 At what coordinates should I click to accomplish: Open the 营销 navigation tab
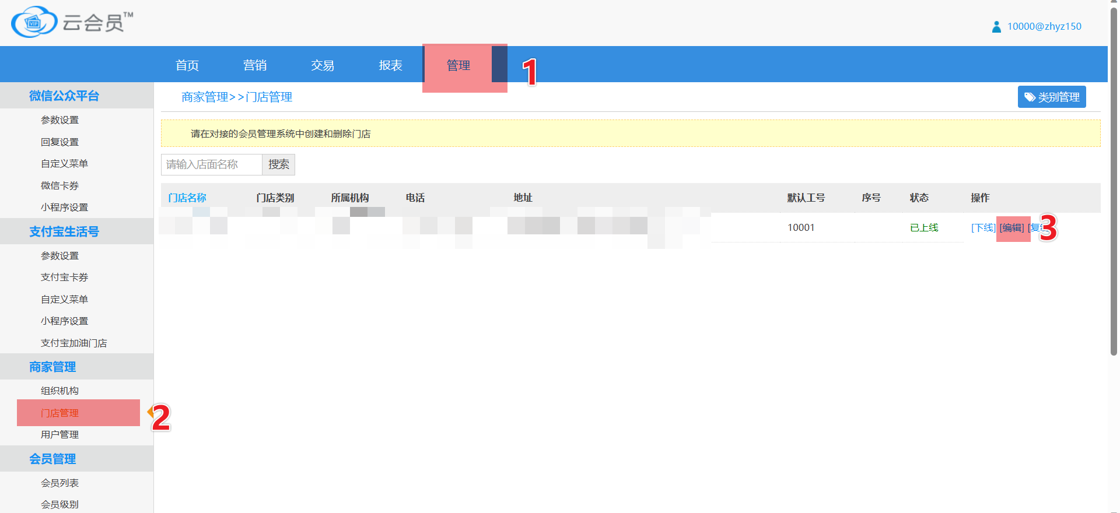point(255,65)
